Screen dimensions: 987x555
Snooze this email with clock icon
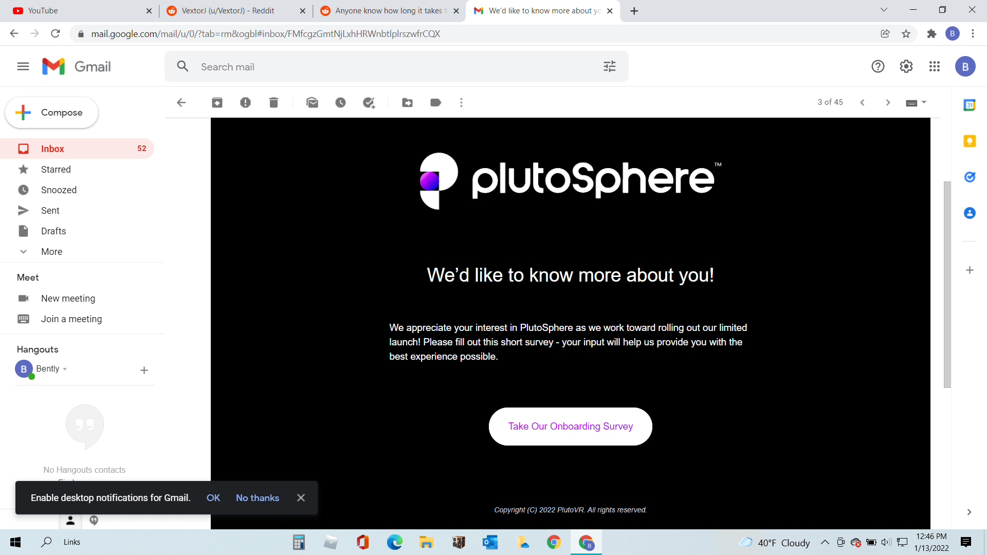340,103
